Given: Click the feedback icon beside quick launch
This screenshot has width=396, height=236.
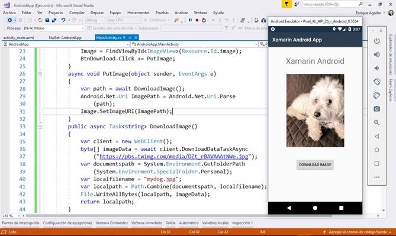Looking at the screenshot, I should (297, 4).
